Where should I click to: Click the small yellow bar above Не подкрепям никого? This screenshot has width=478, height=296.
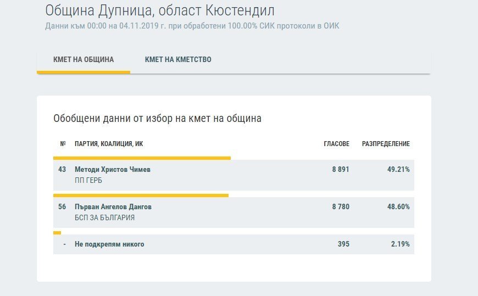[57, 233]
